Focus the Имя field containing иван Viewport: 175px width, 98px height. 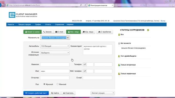coord(55,71)
